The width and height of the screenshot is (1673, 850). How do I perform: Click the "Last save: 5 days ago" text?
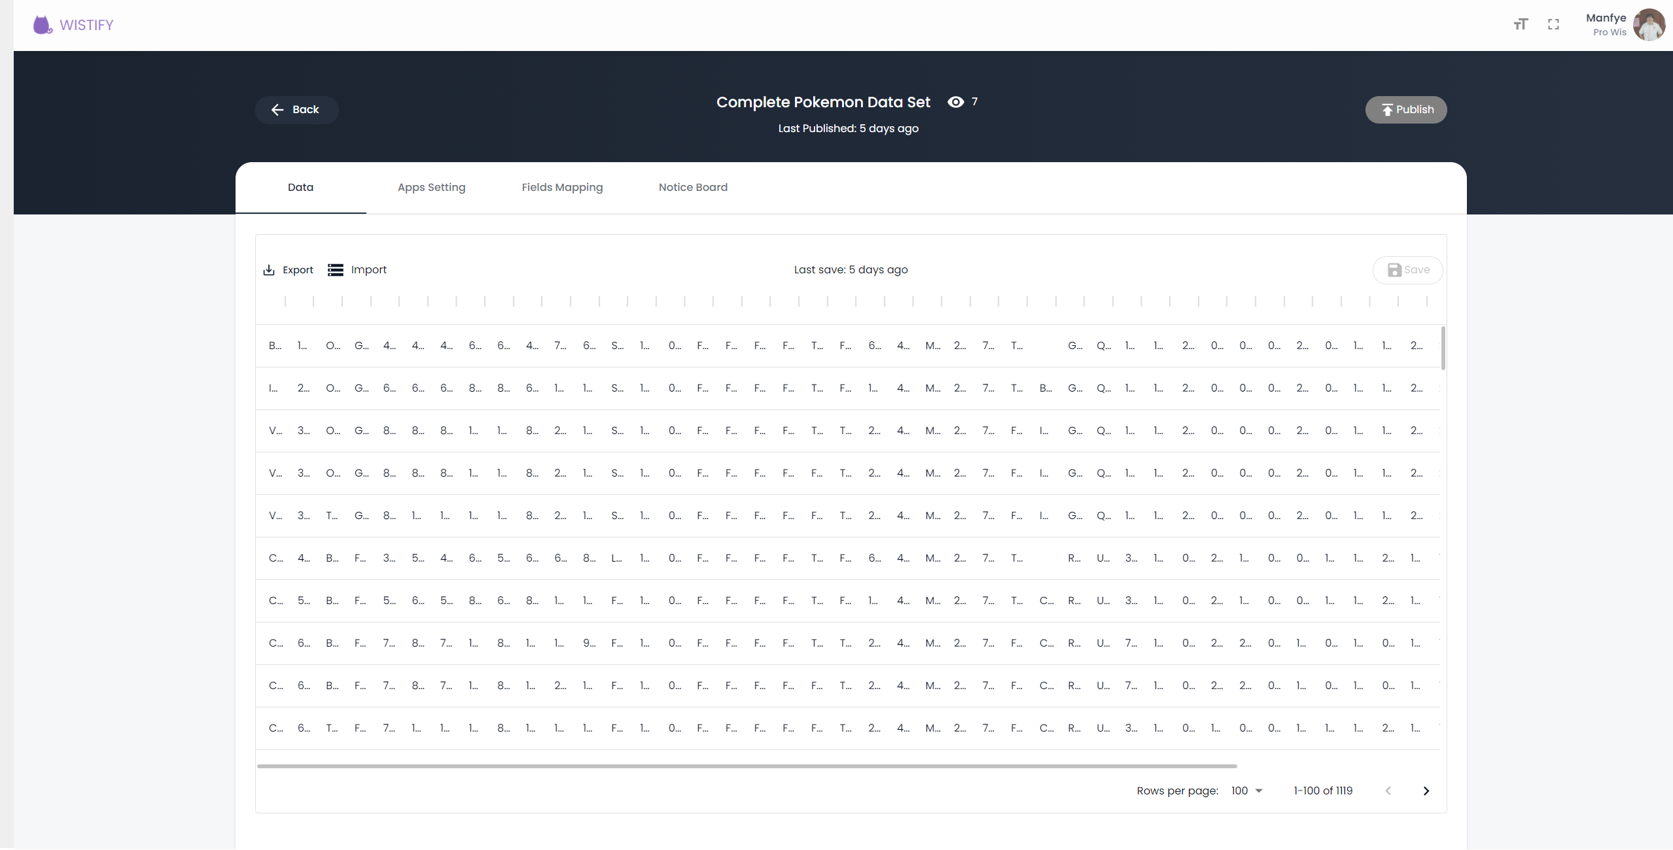click(x=851, y=270)
